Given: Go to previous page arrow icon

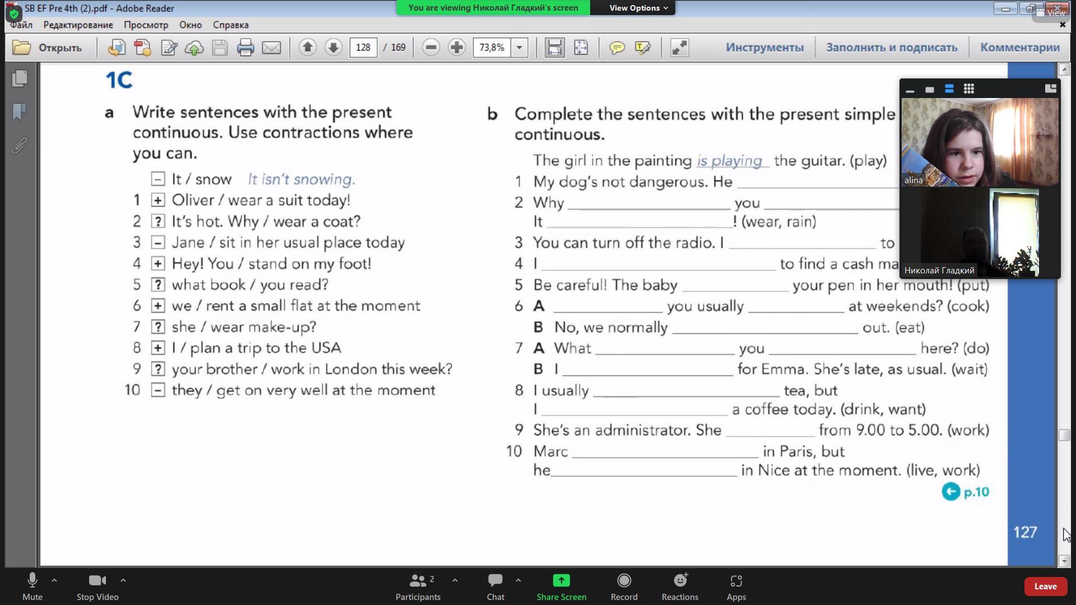Looking at the screenshot, I should [x=307, y=48].
